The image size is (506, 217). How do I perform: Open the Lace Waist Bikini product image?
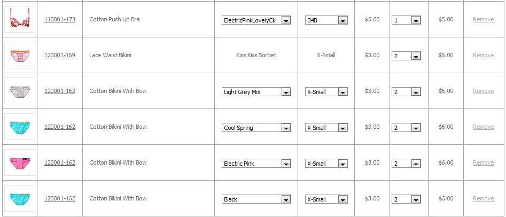point(20,55)
